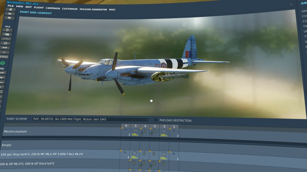Open the Weather cloud icon
This screenshot has height=172, width=307.
click(x=7, y=34)
